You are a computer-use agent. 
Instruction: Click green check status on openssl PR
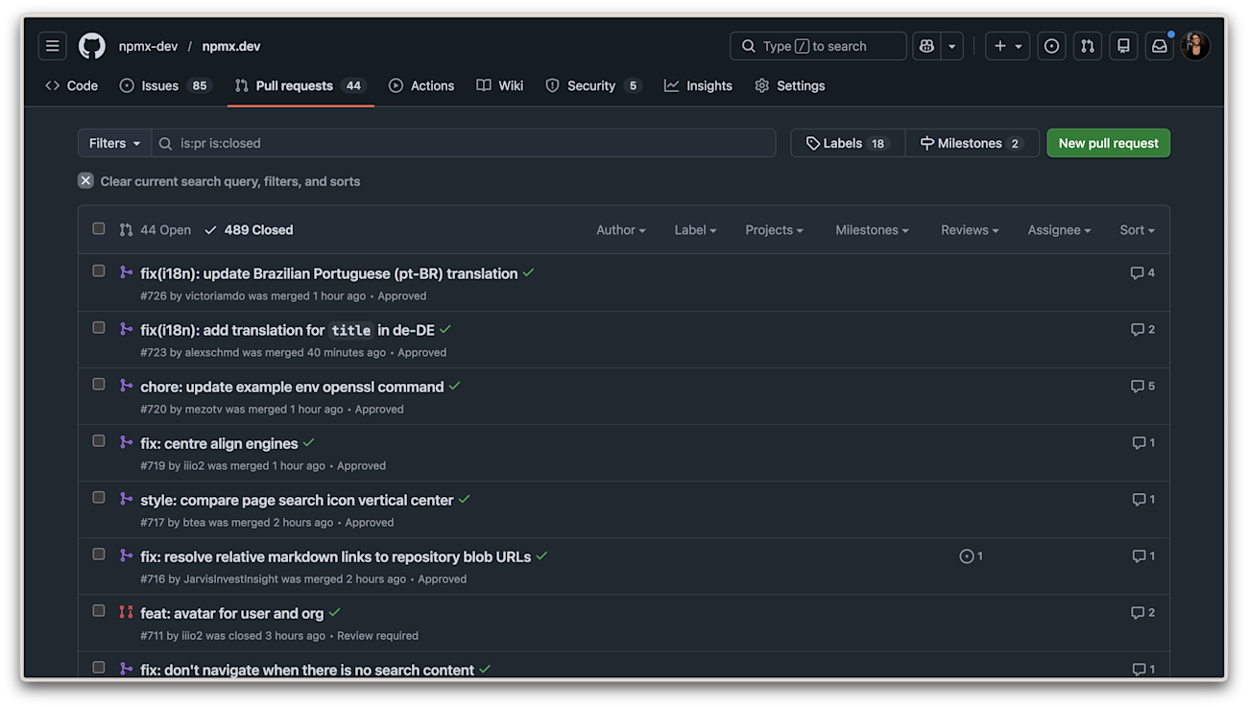point(455,387)
